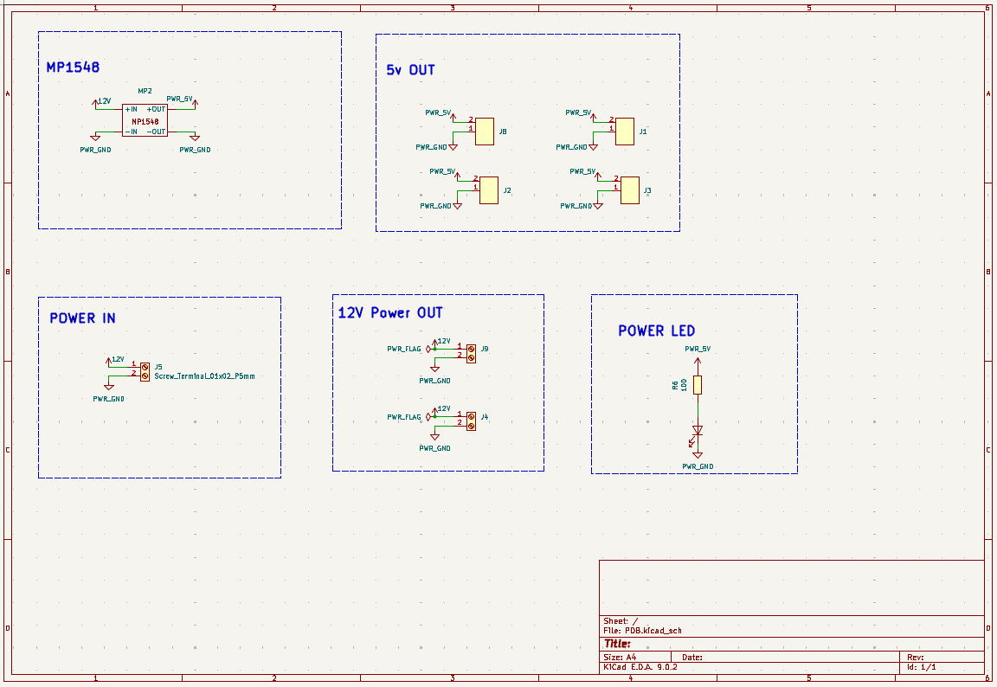Click the MP2 reference designator
This screenshot has width=997, height=687.
[x=145, y=92]
